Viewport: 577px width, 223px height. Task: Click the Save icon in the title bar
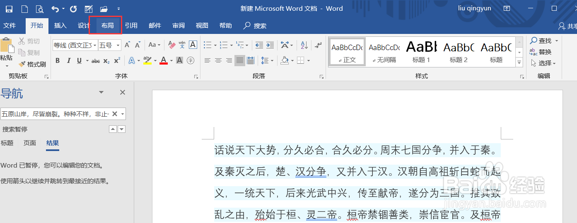[x=9, y=9]
